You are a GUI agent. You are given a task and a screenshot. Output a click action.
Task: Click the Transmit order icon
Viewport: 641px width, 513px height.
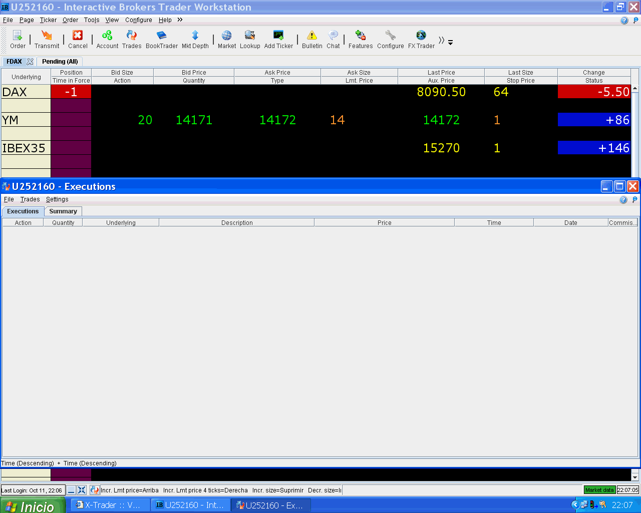tap(47, 39)
